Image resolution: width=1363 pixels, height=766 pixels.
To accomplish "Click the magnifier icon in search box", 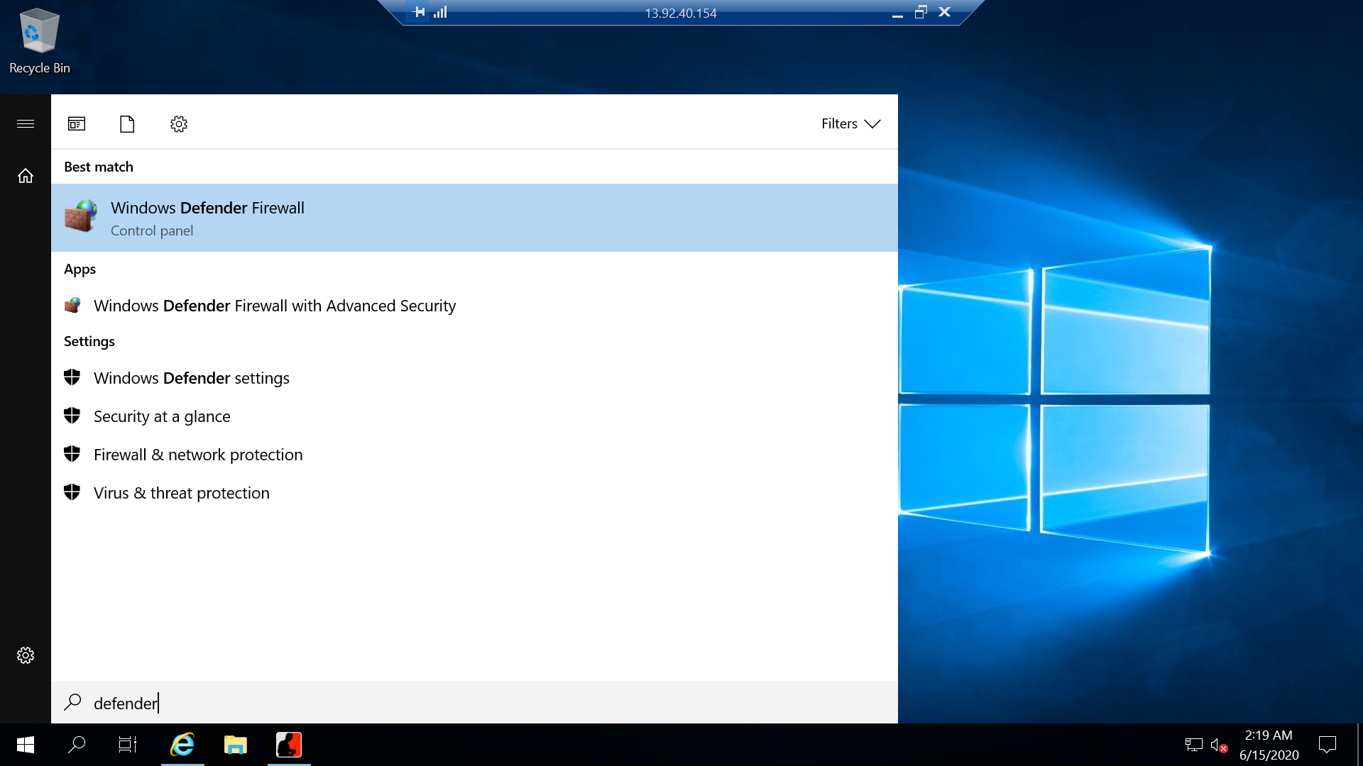I will click(72, 701).
